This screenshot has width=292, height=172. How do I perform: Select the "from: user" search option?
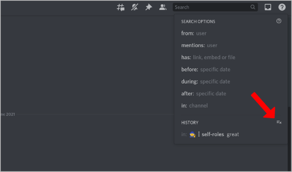231,33
